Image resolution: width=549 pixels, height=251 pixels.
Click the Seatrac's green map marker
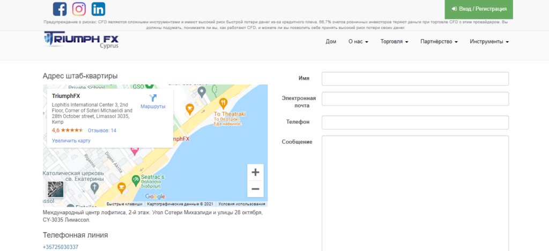(136, 180)
